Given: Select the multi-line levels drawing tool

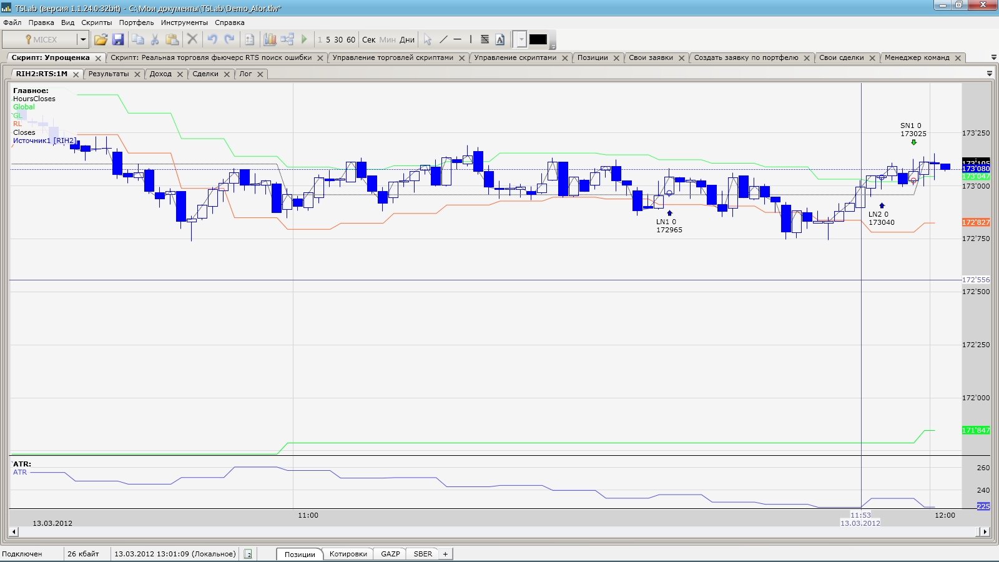Looking at the screenshot, I should tap(485, 39).
